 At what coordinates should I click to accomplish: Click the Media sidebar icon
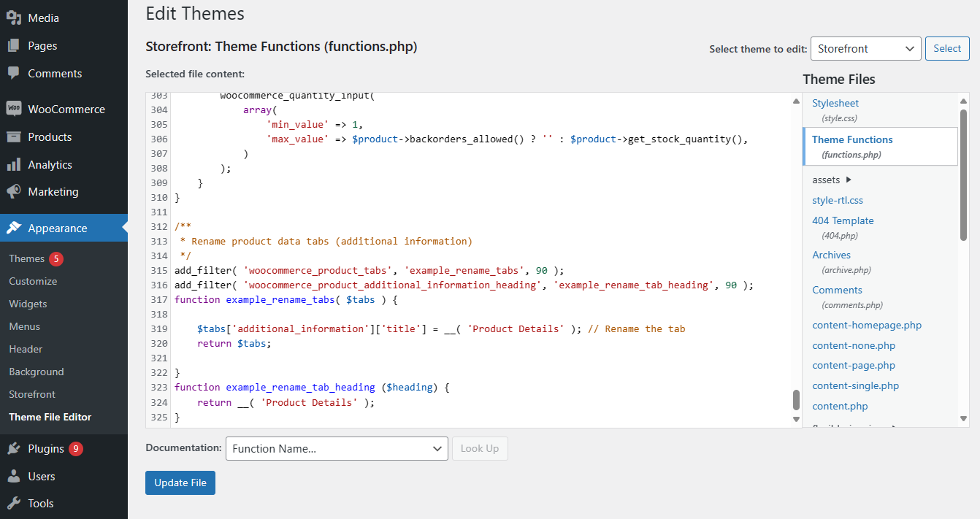coord(14,18)
